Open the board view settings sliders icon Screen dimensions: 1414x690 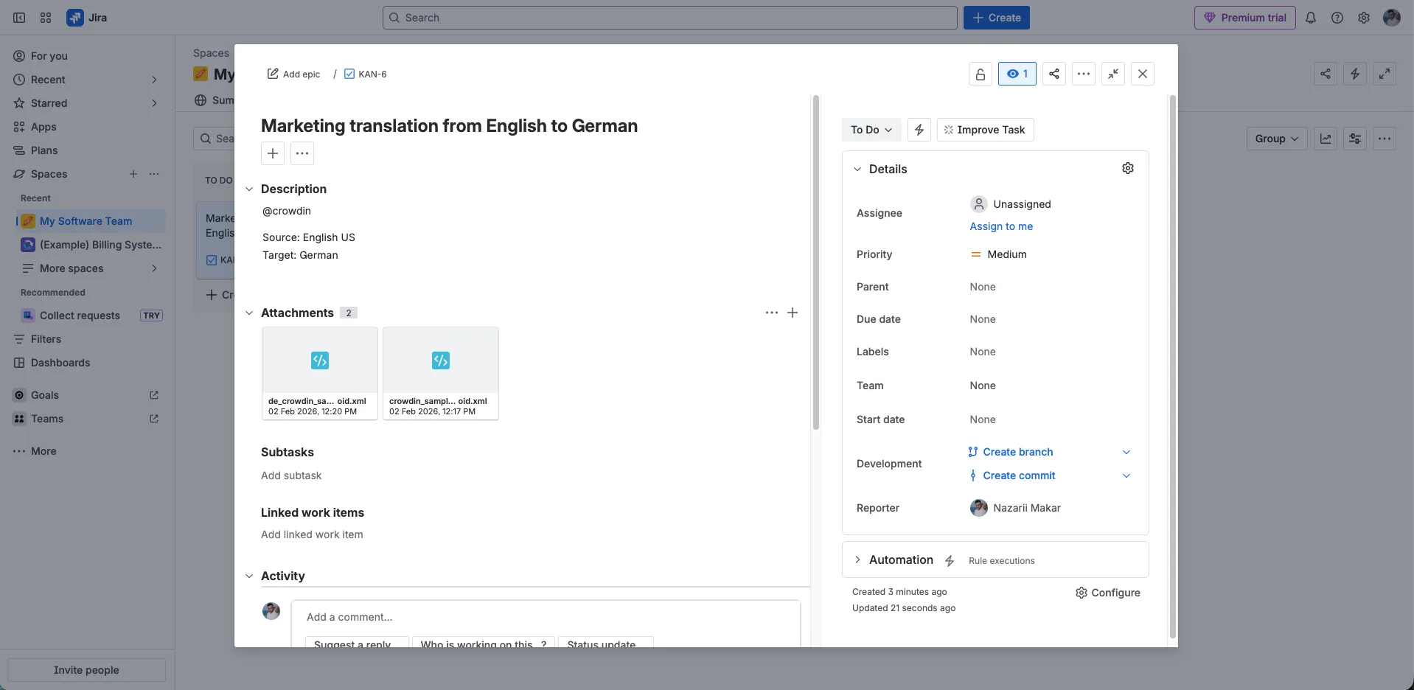click(x=1356, y=138)
